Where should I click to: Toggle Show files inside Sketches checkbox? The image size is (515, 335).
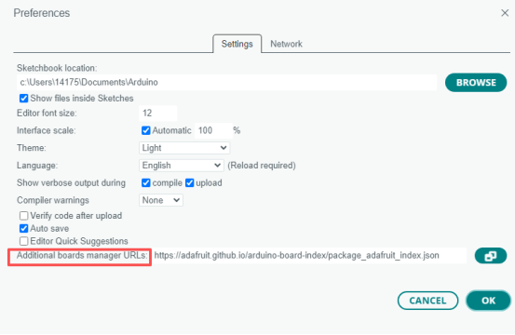23,98
